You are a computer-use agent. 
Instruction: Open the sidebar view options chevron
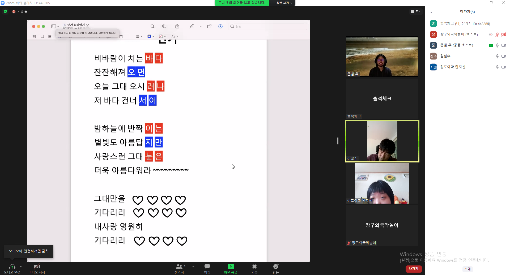pyautogui.click(x=58, y=27)
